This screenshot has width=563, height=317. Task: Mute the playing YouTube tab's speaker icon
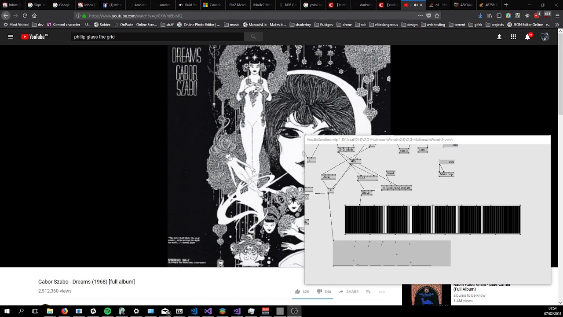click(416, 5)
